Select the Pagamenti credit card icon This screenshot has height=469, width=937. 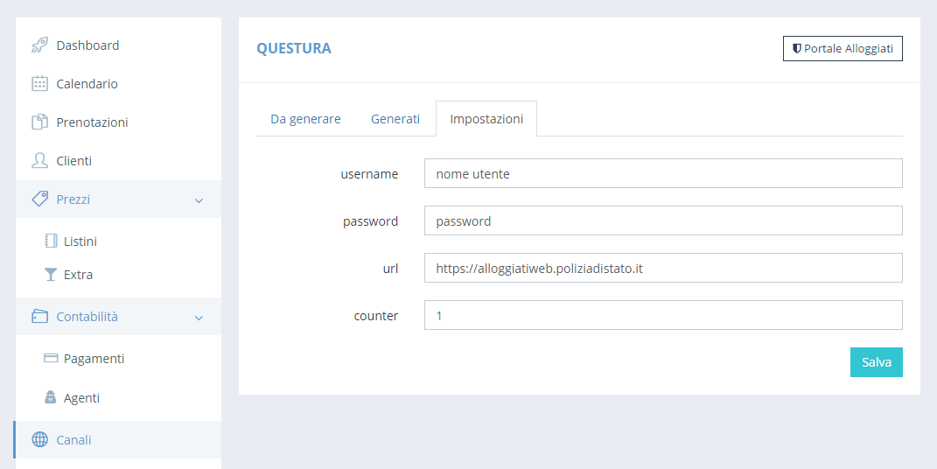coord(51,359)
